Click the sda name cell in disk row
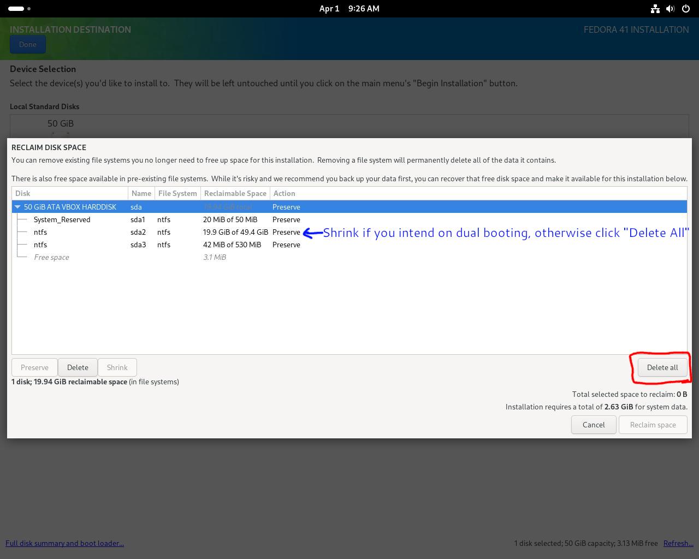699x559 pixels. pyautogui.click(x=136, y=207)
